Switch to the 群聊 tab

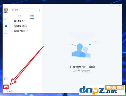pyautogui.click(x=32, y=16)
